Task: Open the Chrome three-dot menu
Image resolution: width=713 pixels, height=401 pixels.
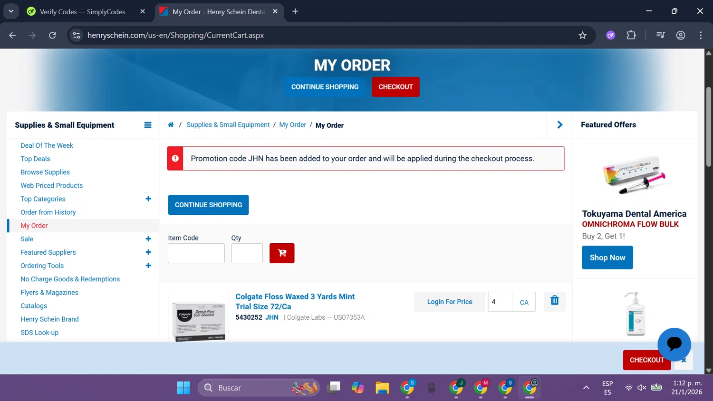Action: [x=701, y=35]
